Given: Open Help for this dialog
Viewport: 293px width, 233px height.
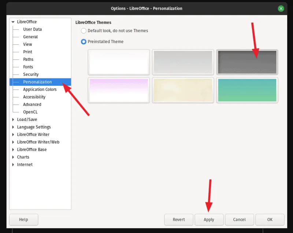Looking at the screenshot, I should click(23, 219).
